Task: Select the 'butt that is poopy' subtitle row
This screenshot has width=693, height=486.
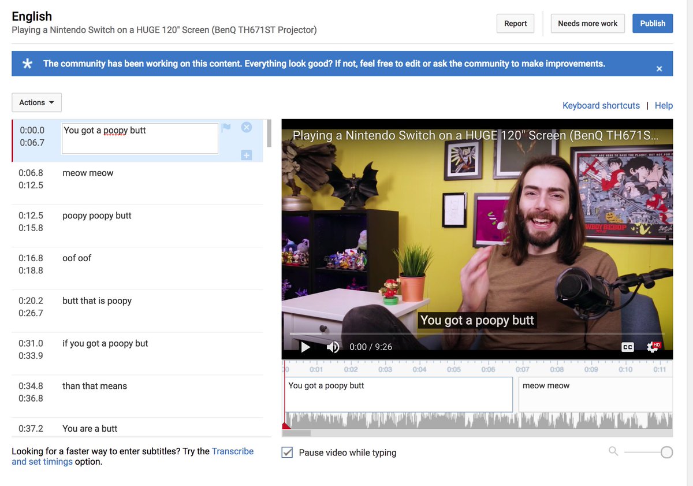Action: click(x=137, y=311)
